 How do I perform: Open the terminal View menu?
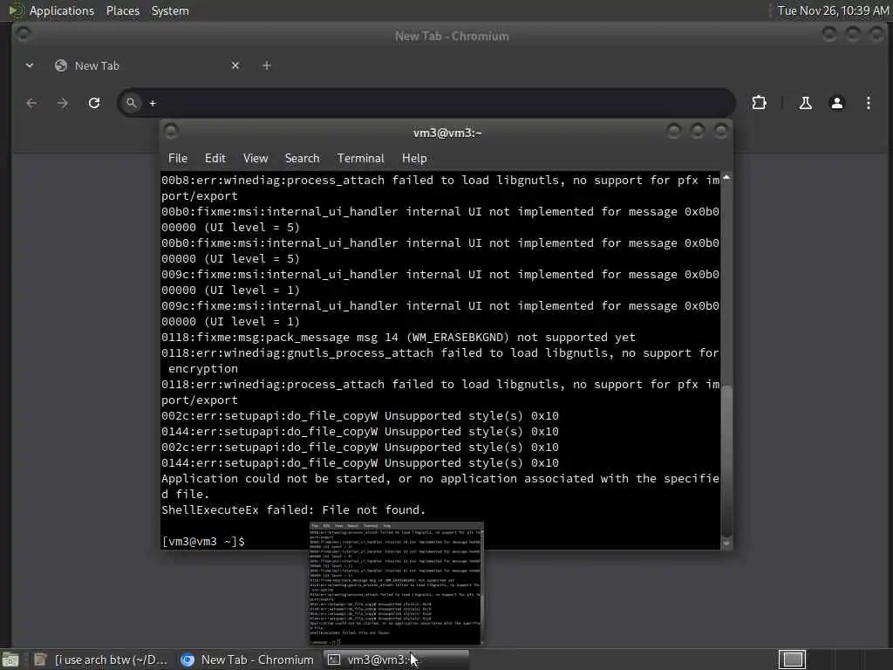click(256, 159)
